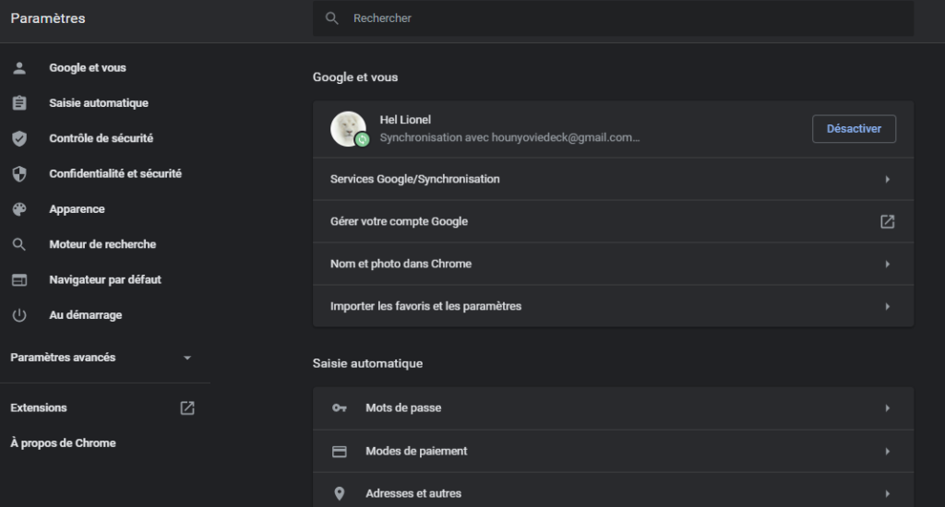Click the Rechercher settings search field

click(x=613, y=18)
